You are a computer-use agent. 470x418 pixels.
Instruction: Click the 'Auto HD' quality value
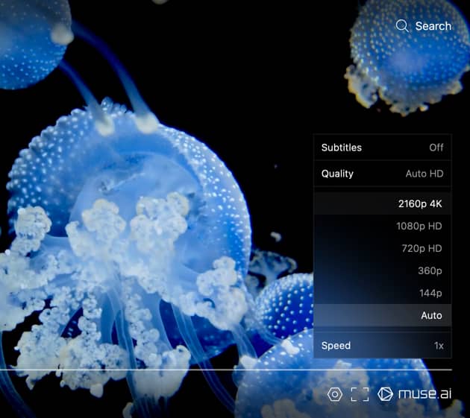tap(424, 174)
